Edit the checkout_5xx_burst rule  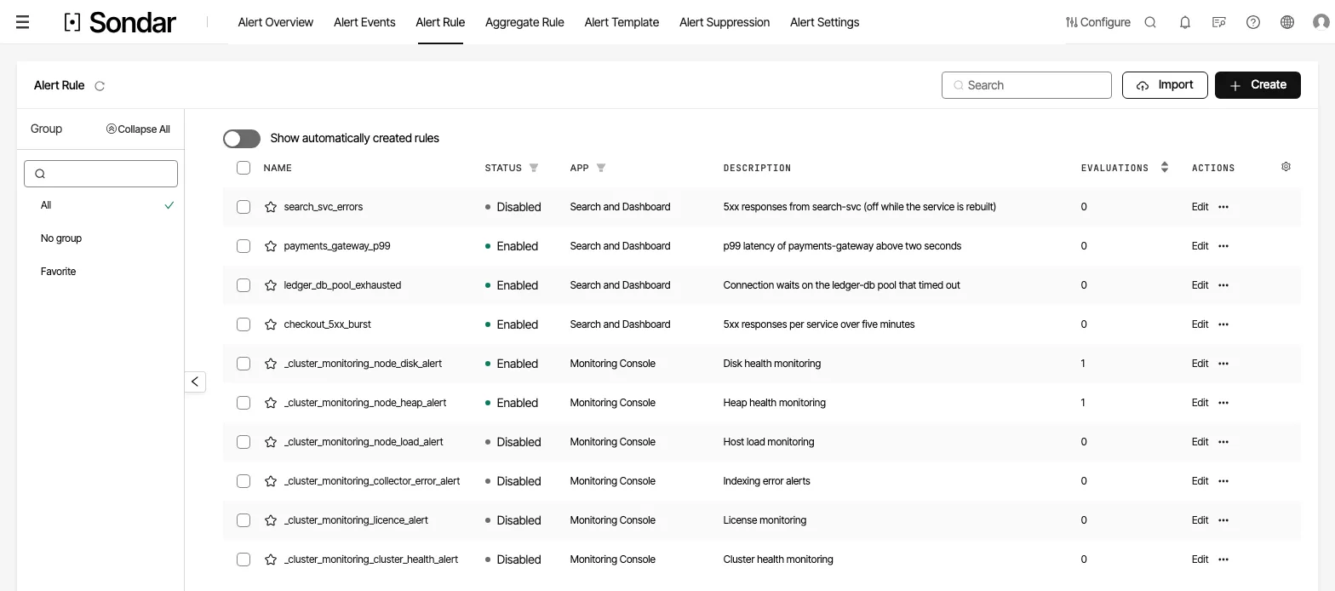pyautogui.click(x=1200, y=324)
